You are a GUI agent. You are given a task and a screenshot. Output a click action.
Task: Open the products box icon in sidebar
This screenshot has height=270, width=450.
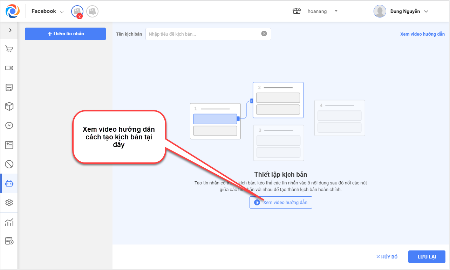pos(9,107)
